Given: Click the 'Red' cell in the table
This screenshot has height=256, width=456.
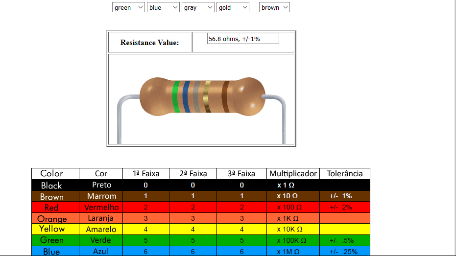Looking at the screenshot, I should click(55, 207).
